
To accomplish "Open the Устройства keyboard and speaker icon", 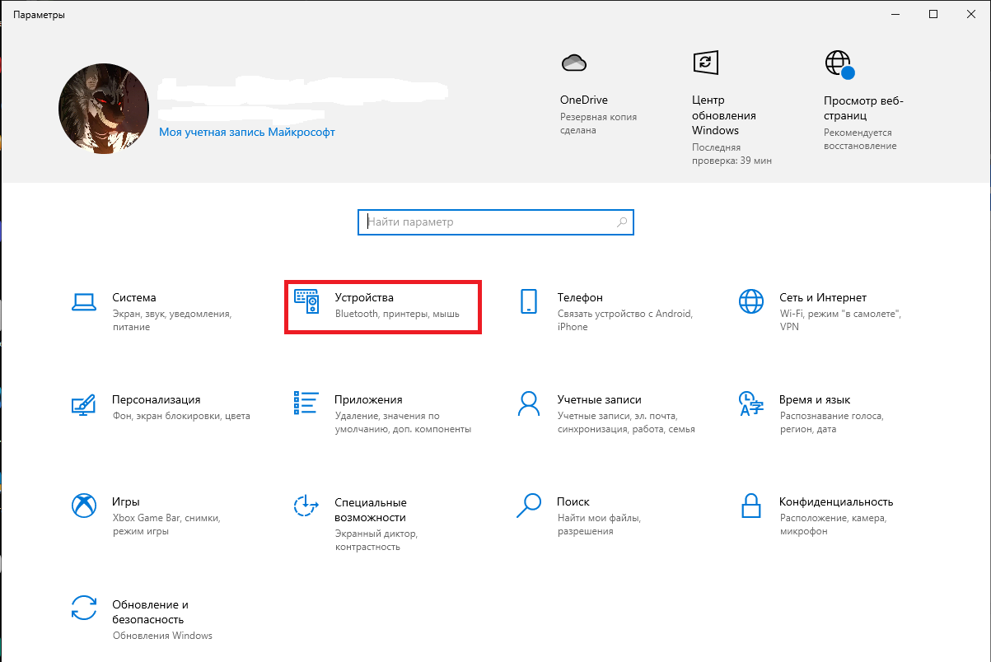I will [306, 301].
